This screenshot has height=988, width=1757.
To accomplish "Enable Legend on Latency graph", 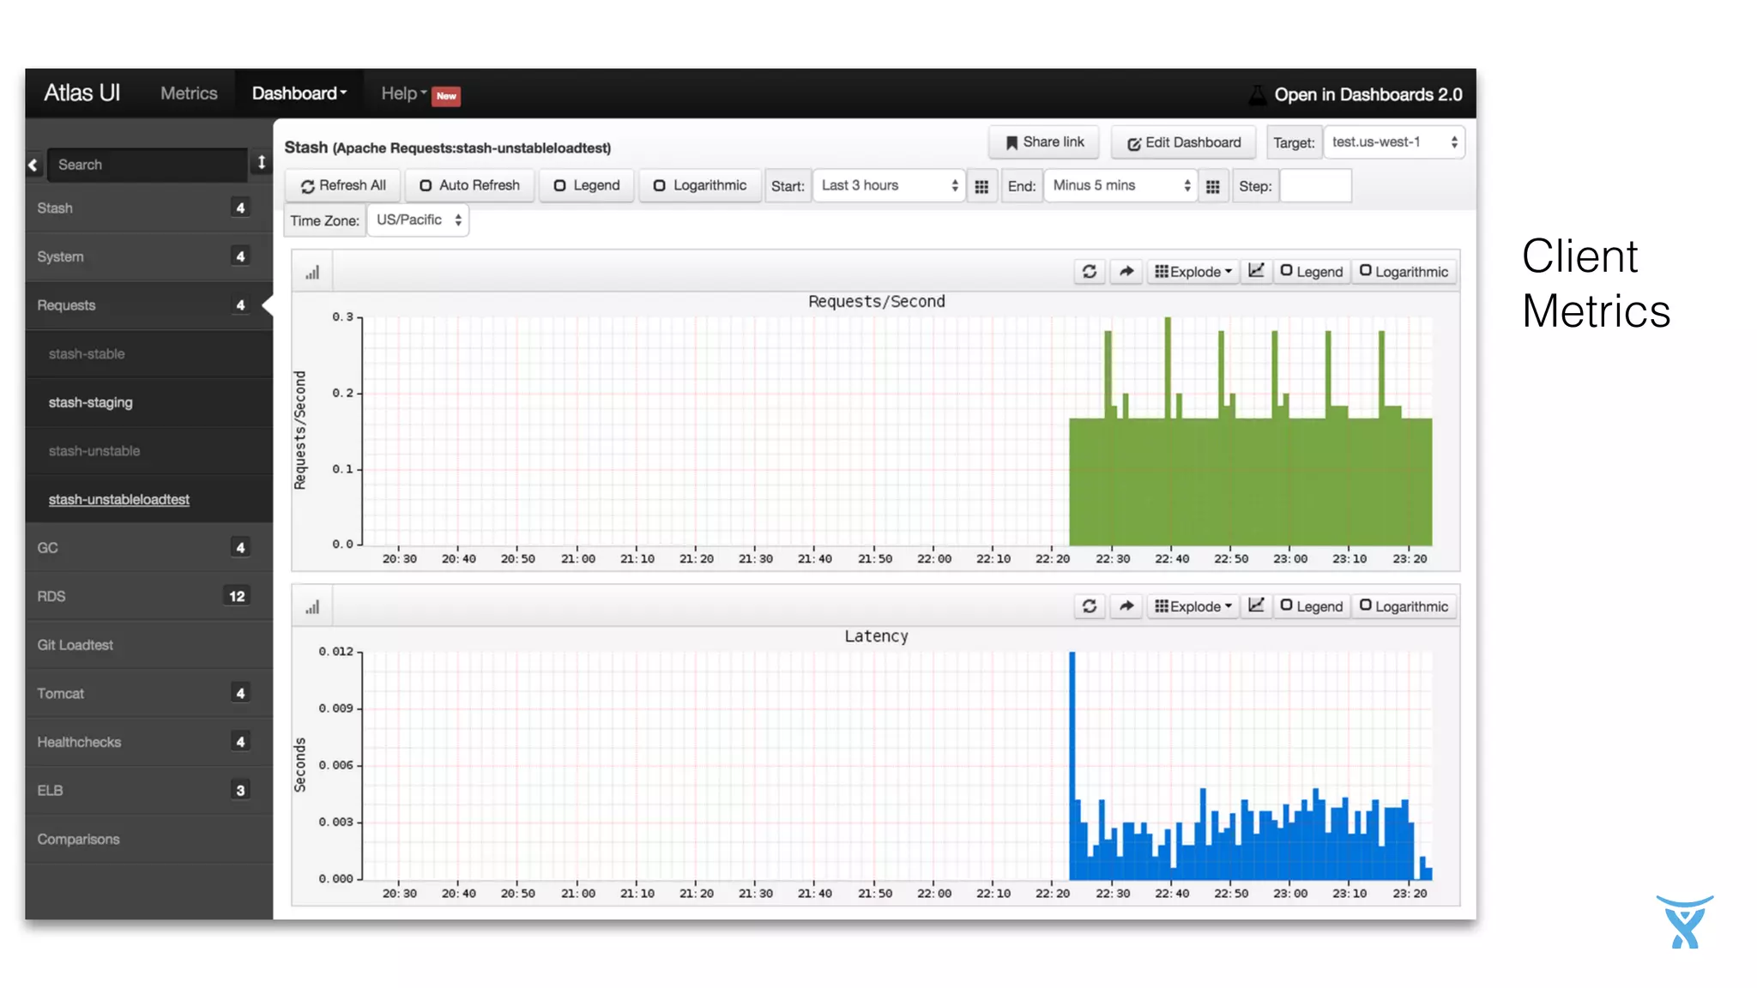I will click(1312, 606).
